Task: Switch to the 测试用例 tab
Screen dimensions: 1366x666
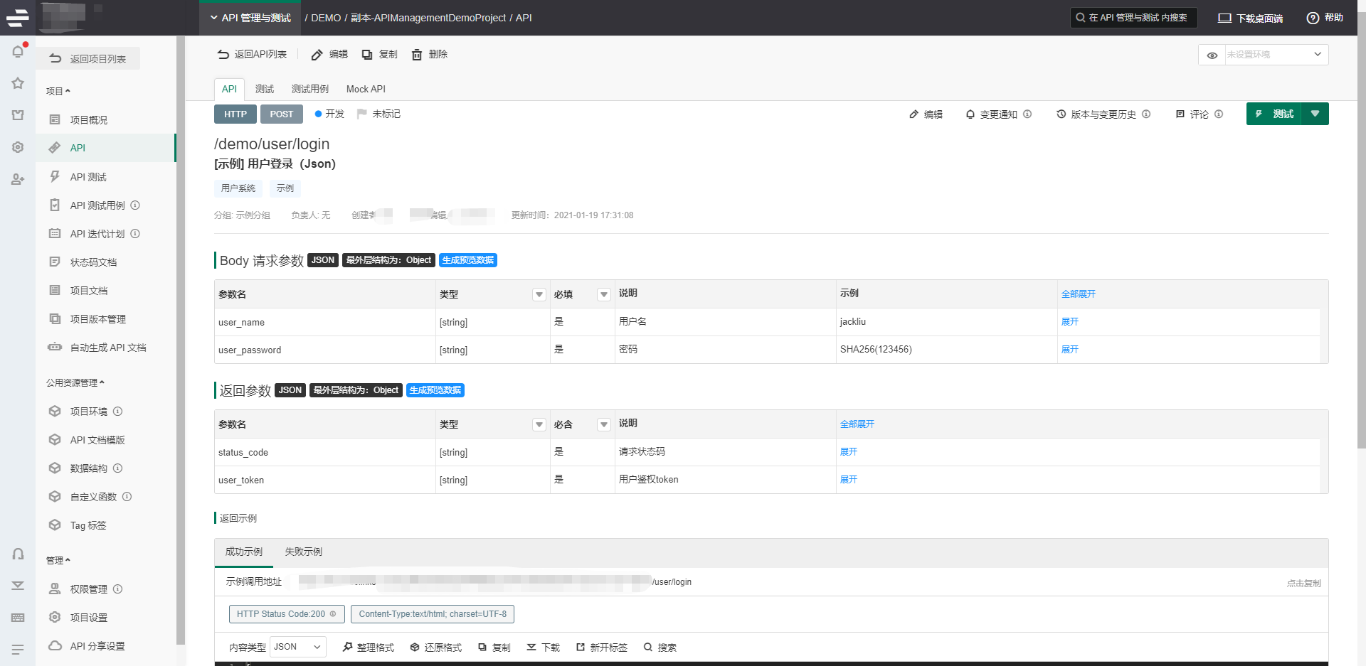Action: [310, 89]
